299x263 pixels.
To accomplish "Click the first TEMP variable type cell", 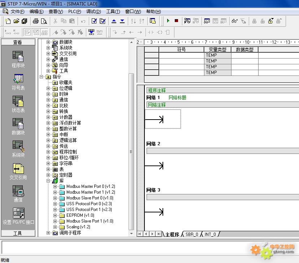I will 217,55.
